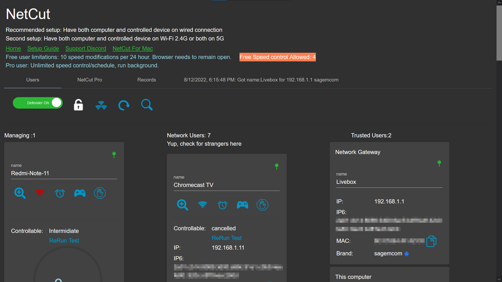
Task: Click the Free Speed control Allowed: 4 badge
Action: (x=278, y=57)
